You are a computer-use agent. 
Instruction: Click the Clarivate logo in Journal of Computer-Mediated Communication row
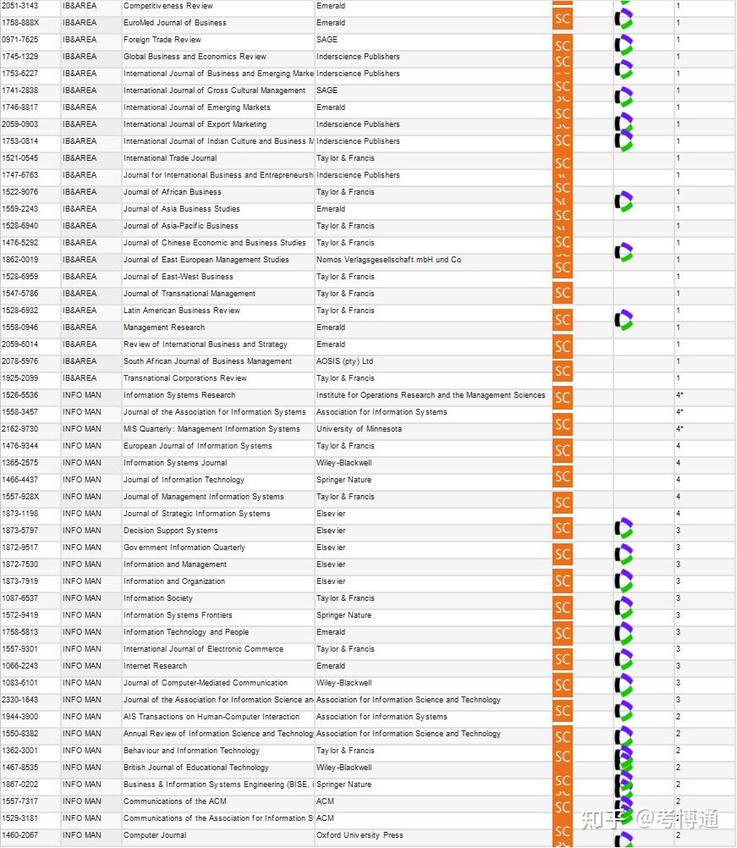click(624, 686)
